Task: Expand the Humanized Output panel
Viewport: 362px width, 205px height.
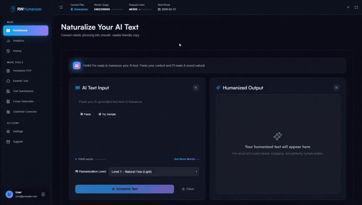Action: coord(336,88)
